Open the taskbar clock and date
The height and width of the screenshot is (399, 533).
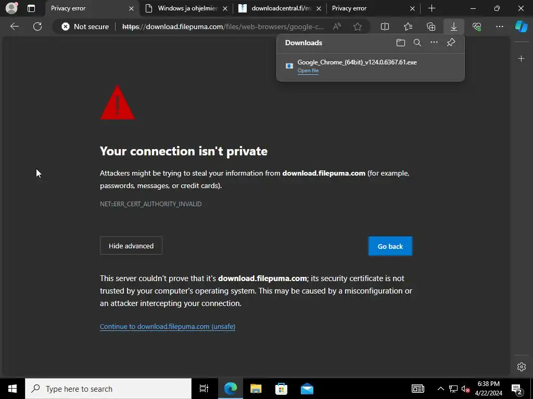(x=488, y=389)
